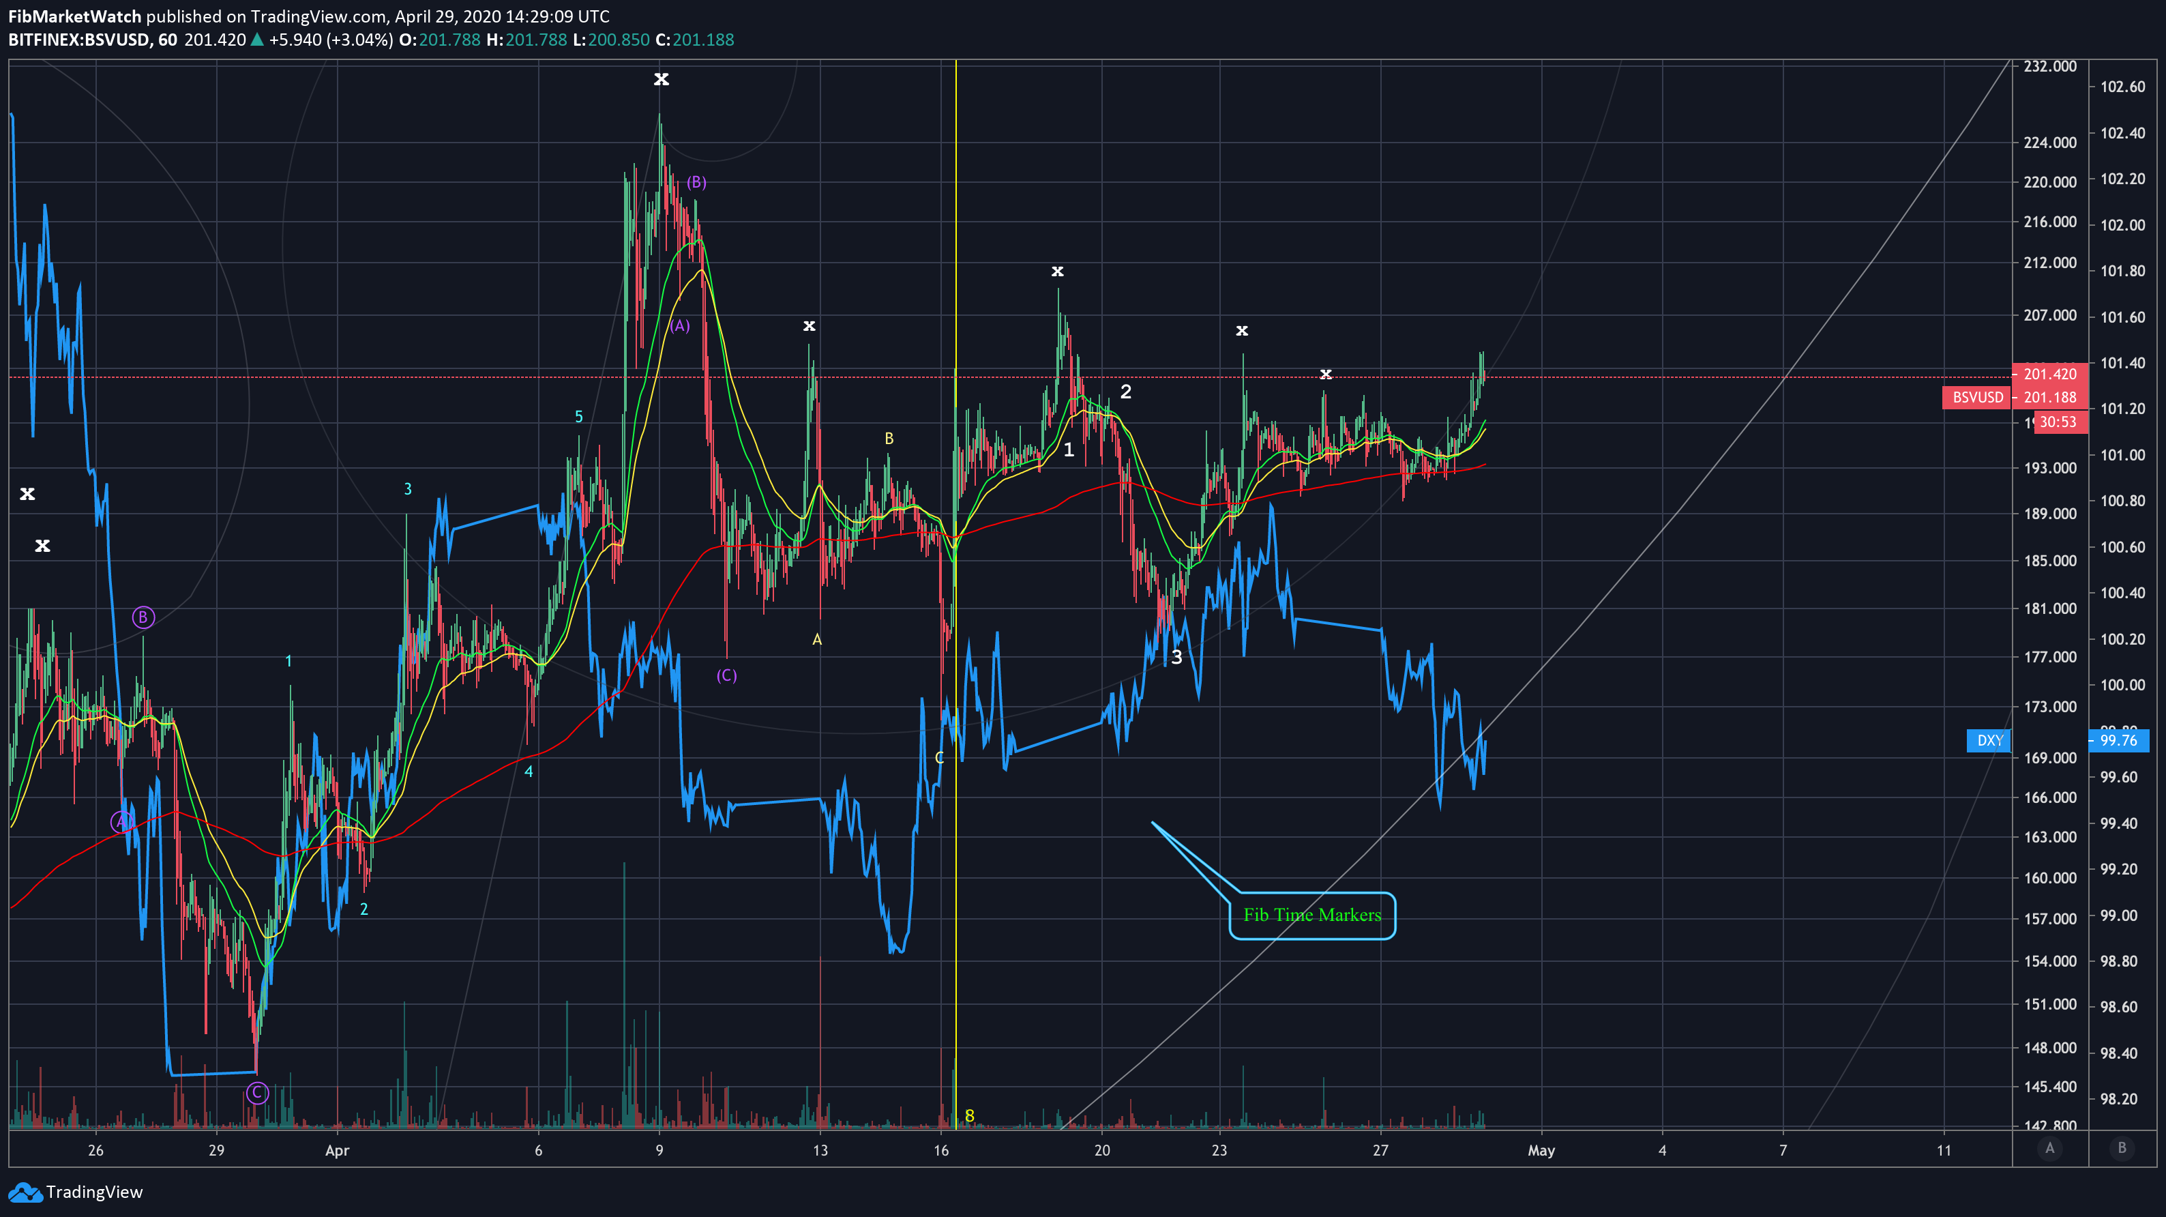This screenshot has height=1217, width=2166.
Task: Click the Fib Time Markers callout box
Action: [x=1313, y=915]
